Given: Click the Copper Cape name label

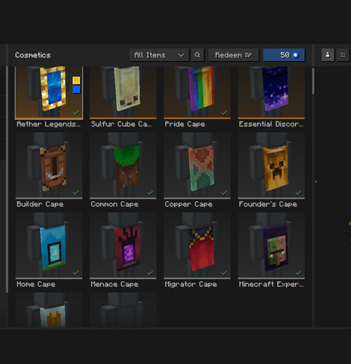Looking at the screenshot, I should [189, 205].
